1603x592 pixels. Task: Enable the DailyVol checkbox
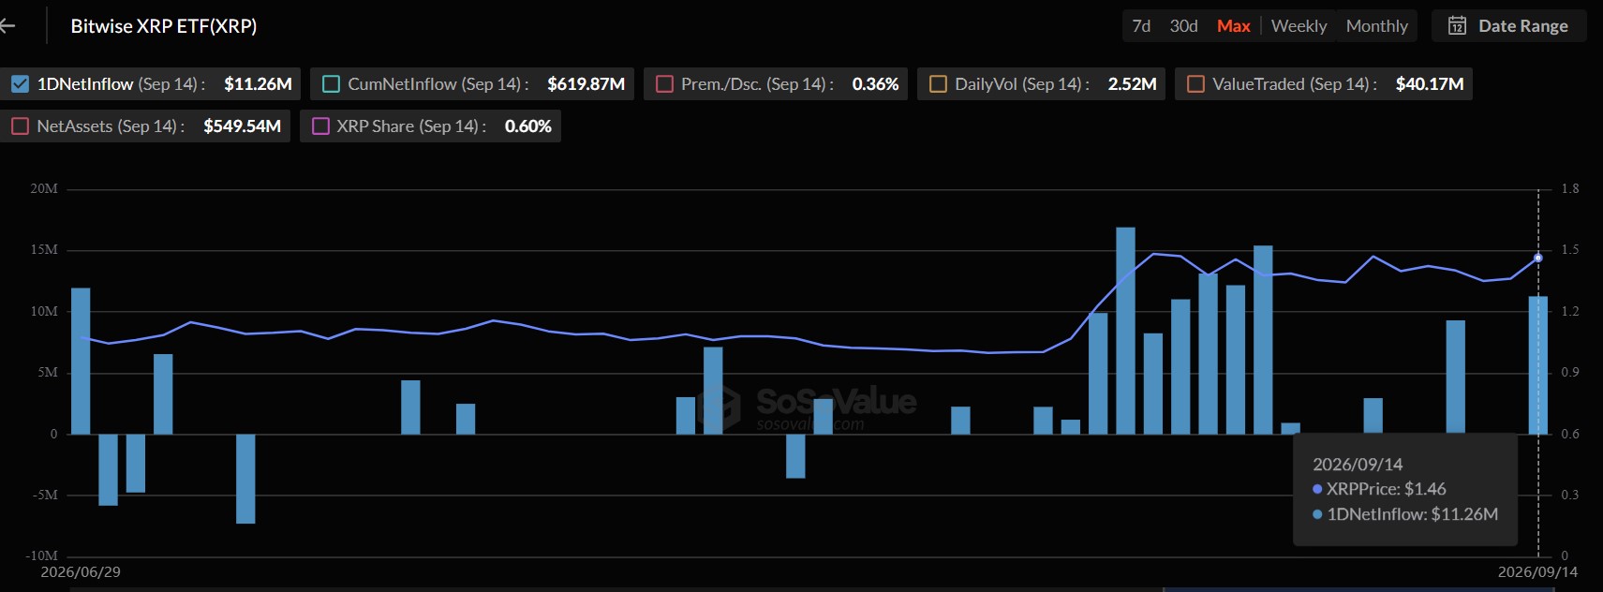click(938, 84)
